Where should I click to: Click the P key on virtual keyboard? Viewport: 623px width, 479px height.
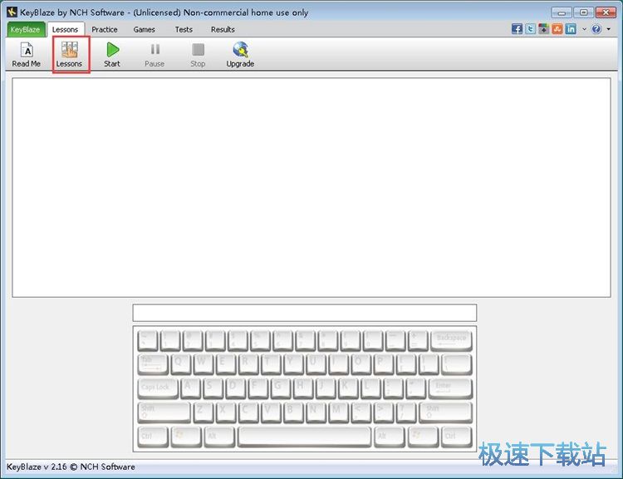pos(384,365)
